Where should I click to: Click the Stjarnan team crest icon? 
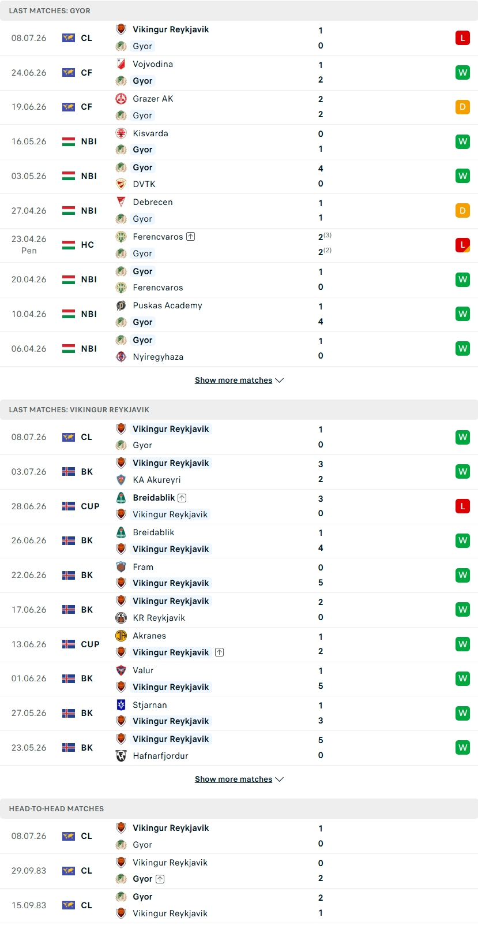click(x=121, y=705)
